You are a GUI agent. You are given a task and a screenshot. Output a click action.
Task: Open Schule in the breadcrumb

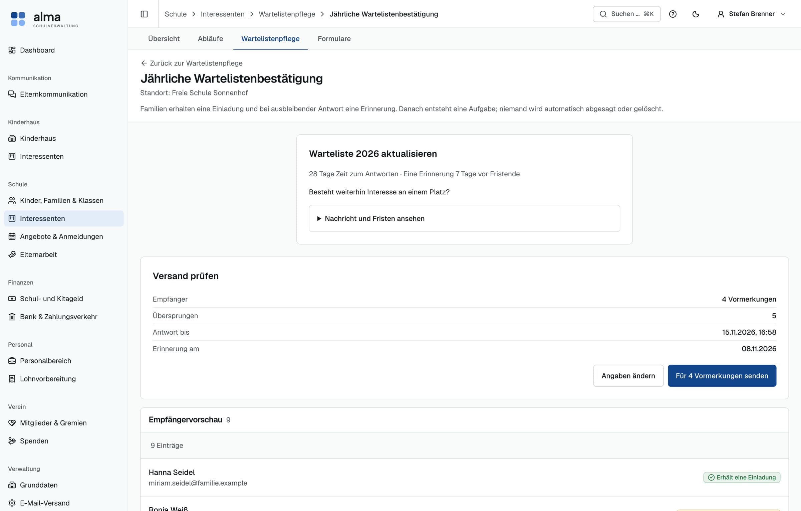pyautogui.click(x=176, y=14)
